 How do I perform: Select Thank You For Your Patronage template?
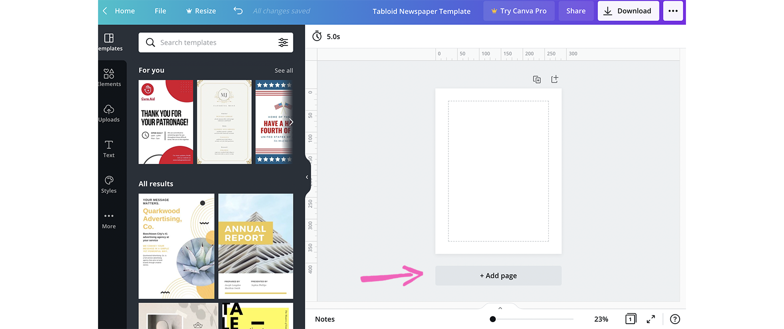click(166, 122)
